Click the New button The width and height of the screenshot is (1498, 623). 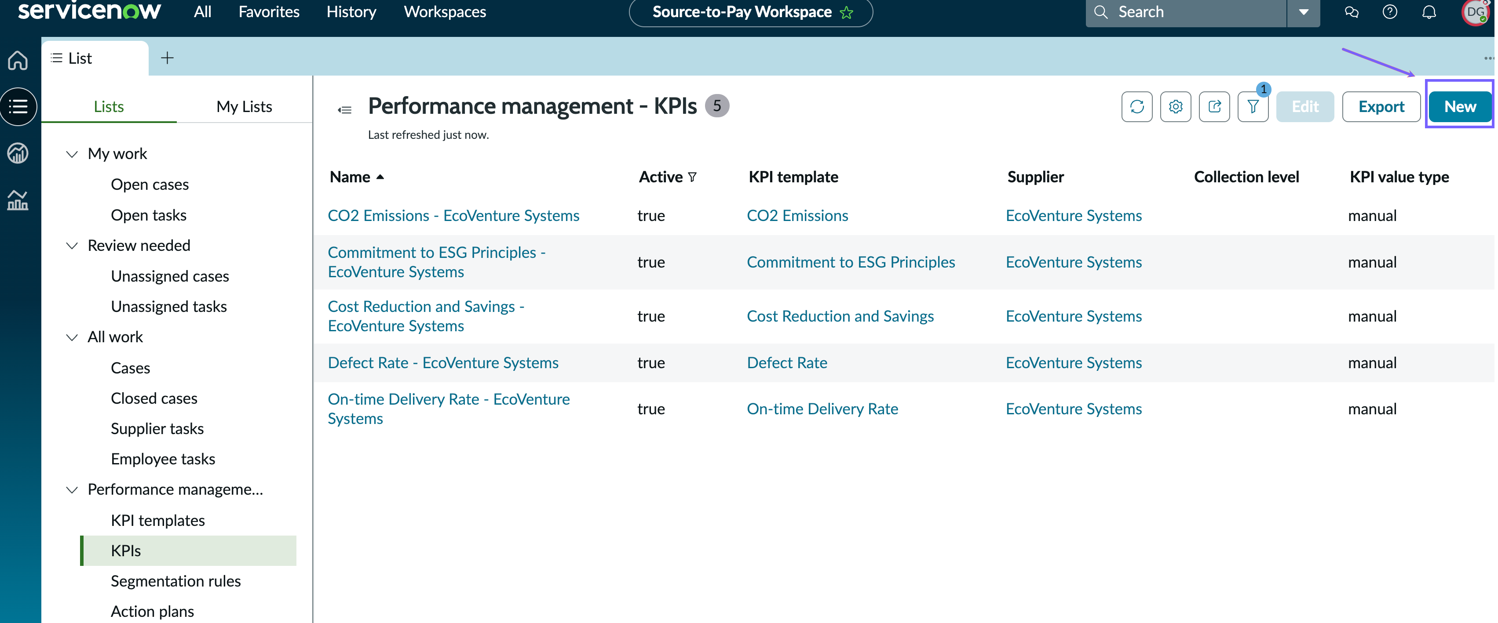coord(1460,107)
